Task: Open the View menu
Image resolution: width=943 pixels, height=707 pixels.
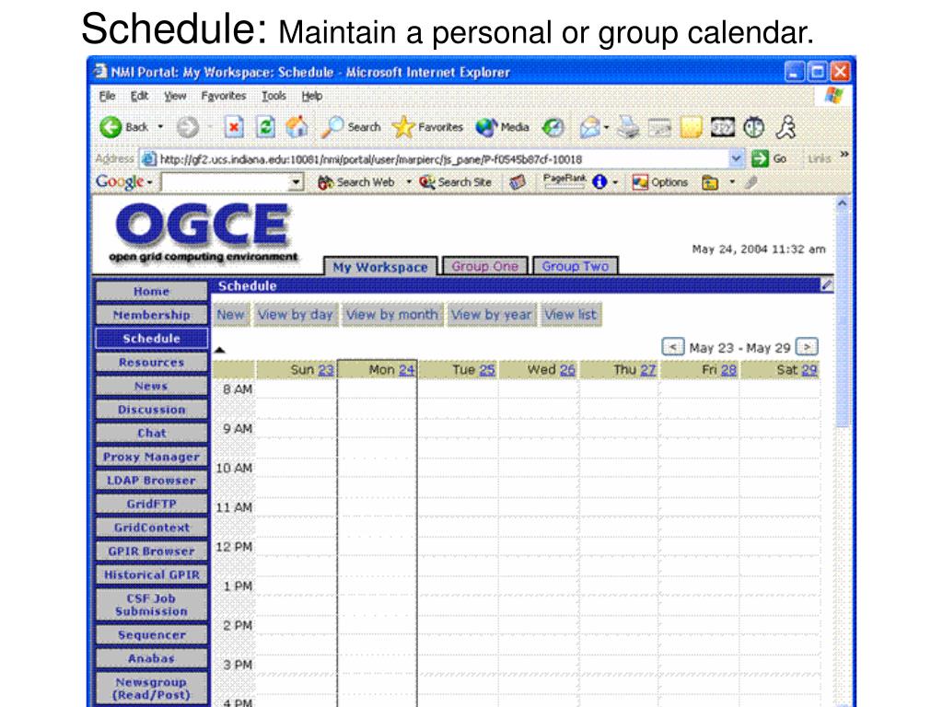Action: 175,96
